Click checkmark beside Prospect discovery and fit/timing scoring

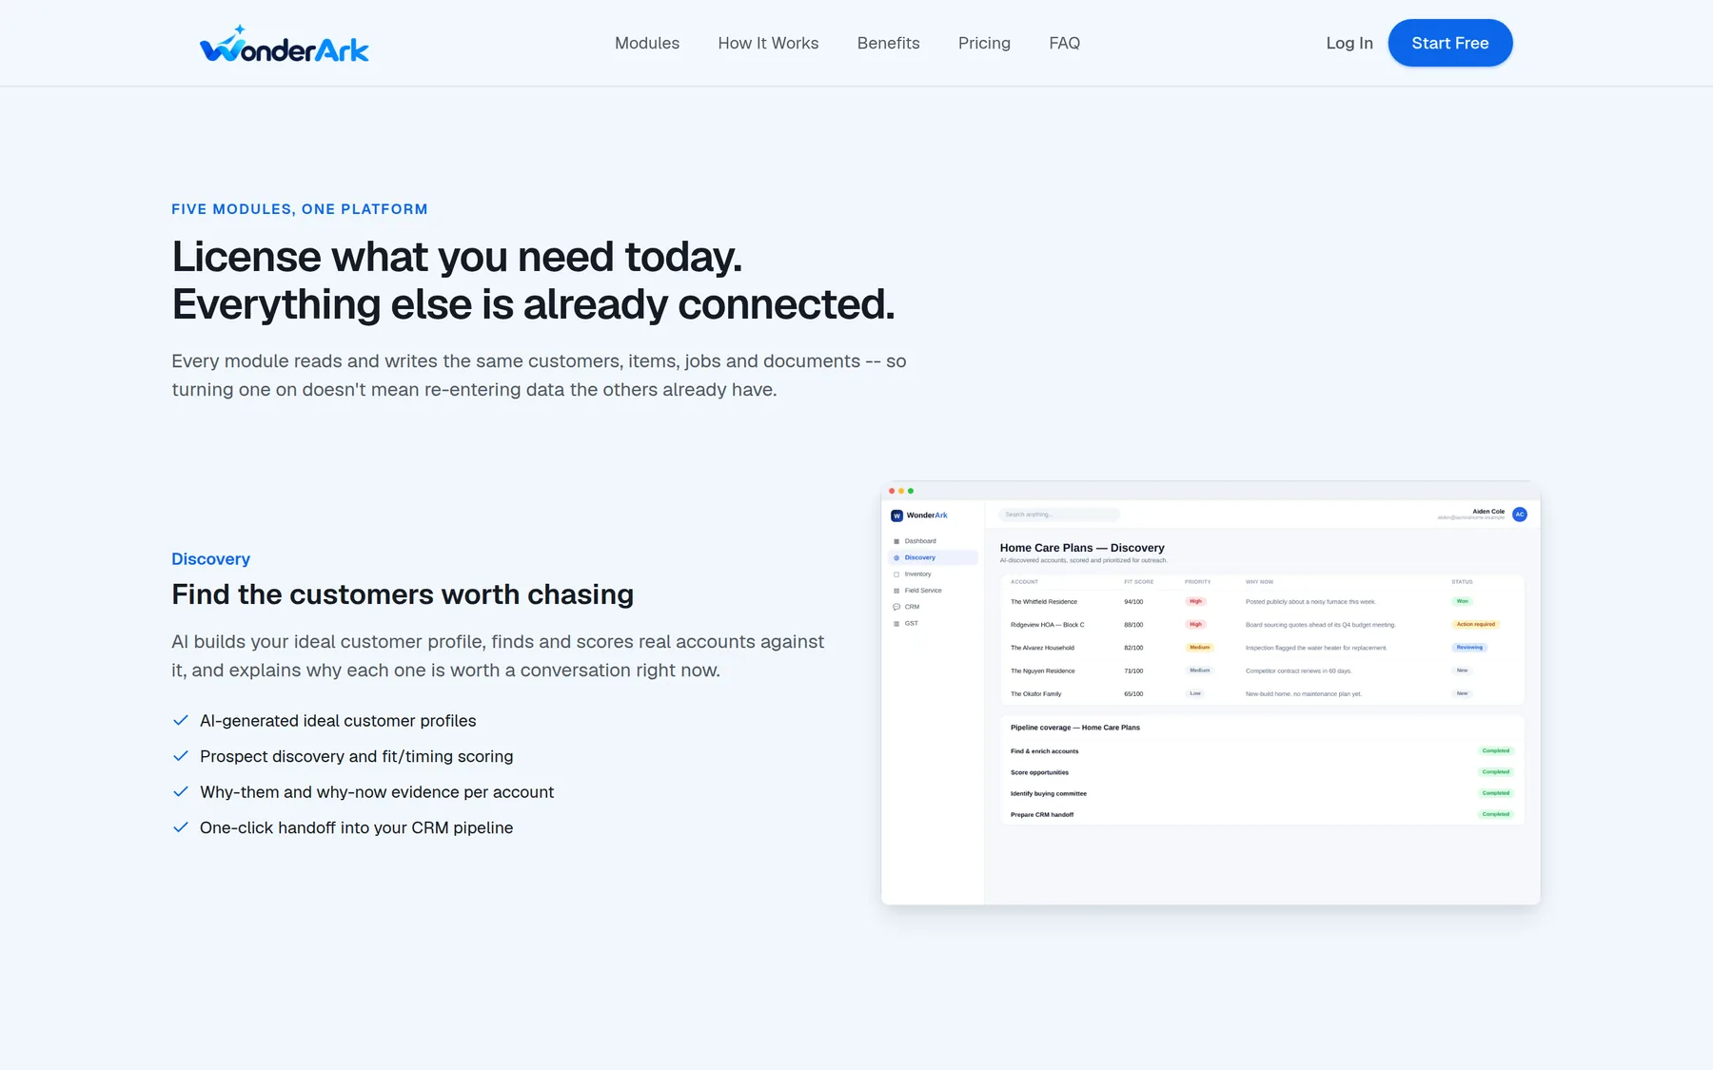click(180, 756)
